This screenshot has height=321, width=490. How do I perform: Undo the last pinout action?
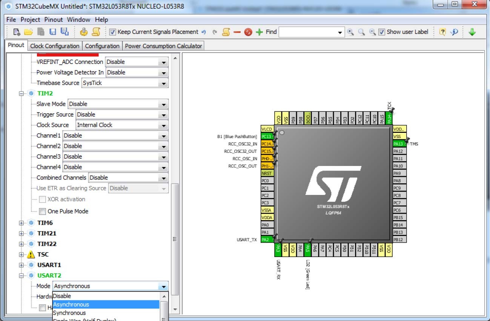[204, 32]
